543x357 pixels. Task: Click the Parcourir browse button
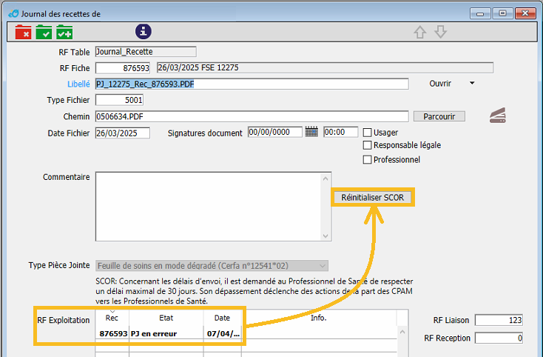point(439,116)
